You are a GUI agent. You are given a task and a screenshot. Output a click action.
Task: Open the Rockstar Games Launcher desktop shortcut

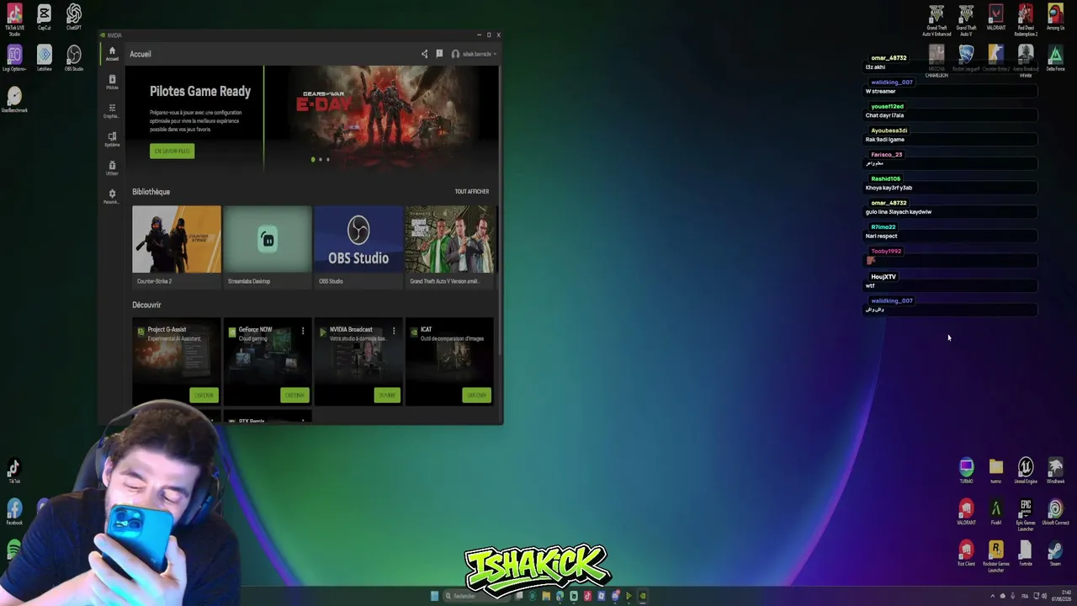pyautogui.click(x=996, y=556)
